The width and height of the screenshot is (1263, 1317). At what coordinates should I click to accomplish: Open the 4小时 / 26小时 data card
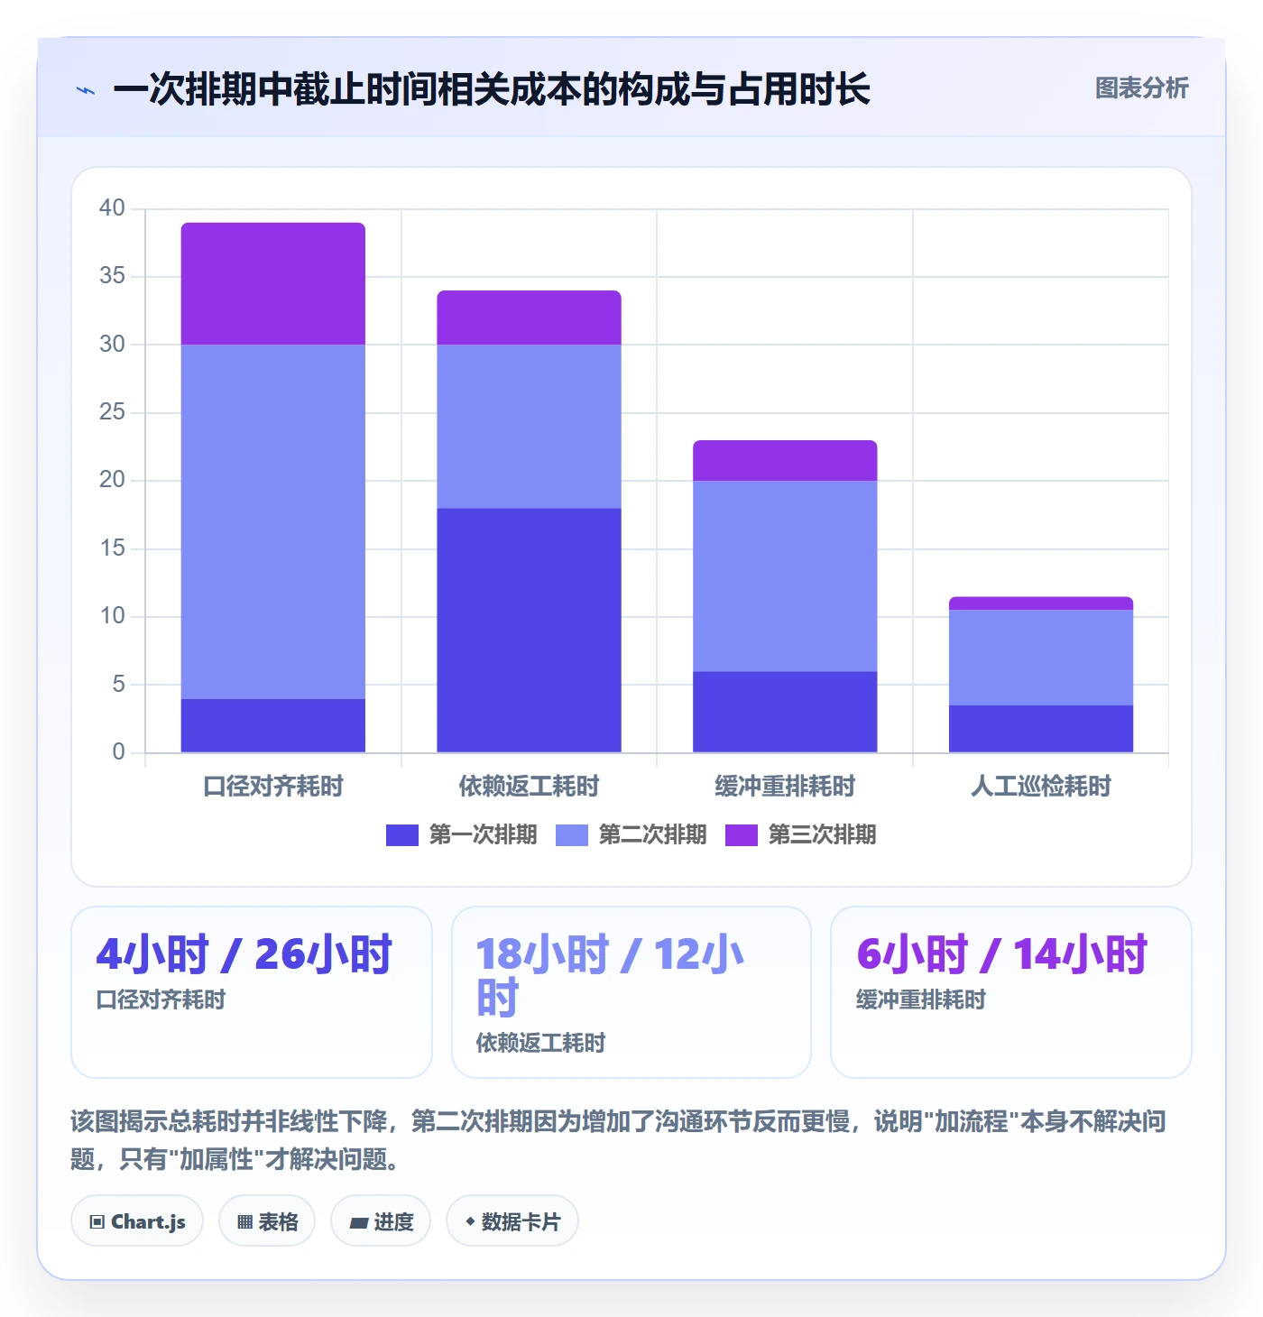252,992
